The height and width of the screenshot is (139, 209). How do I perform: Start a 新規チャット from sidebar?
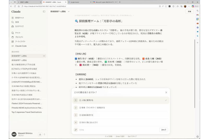18,18
